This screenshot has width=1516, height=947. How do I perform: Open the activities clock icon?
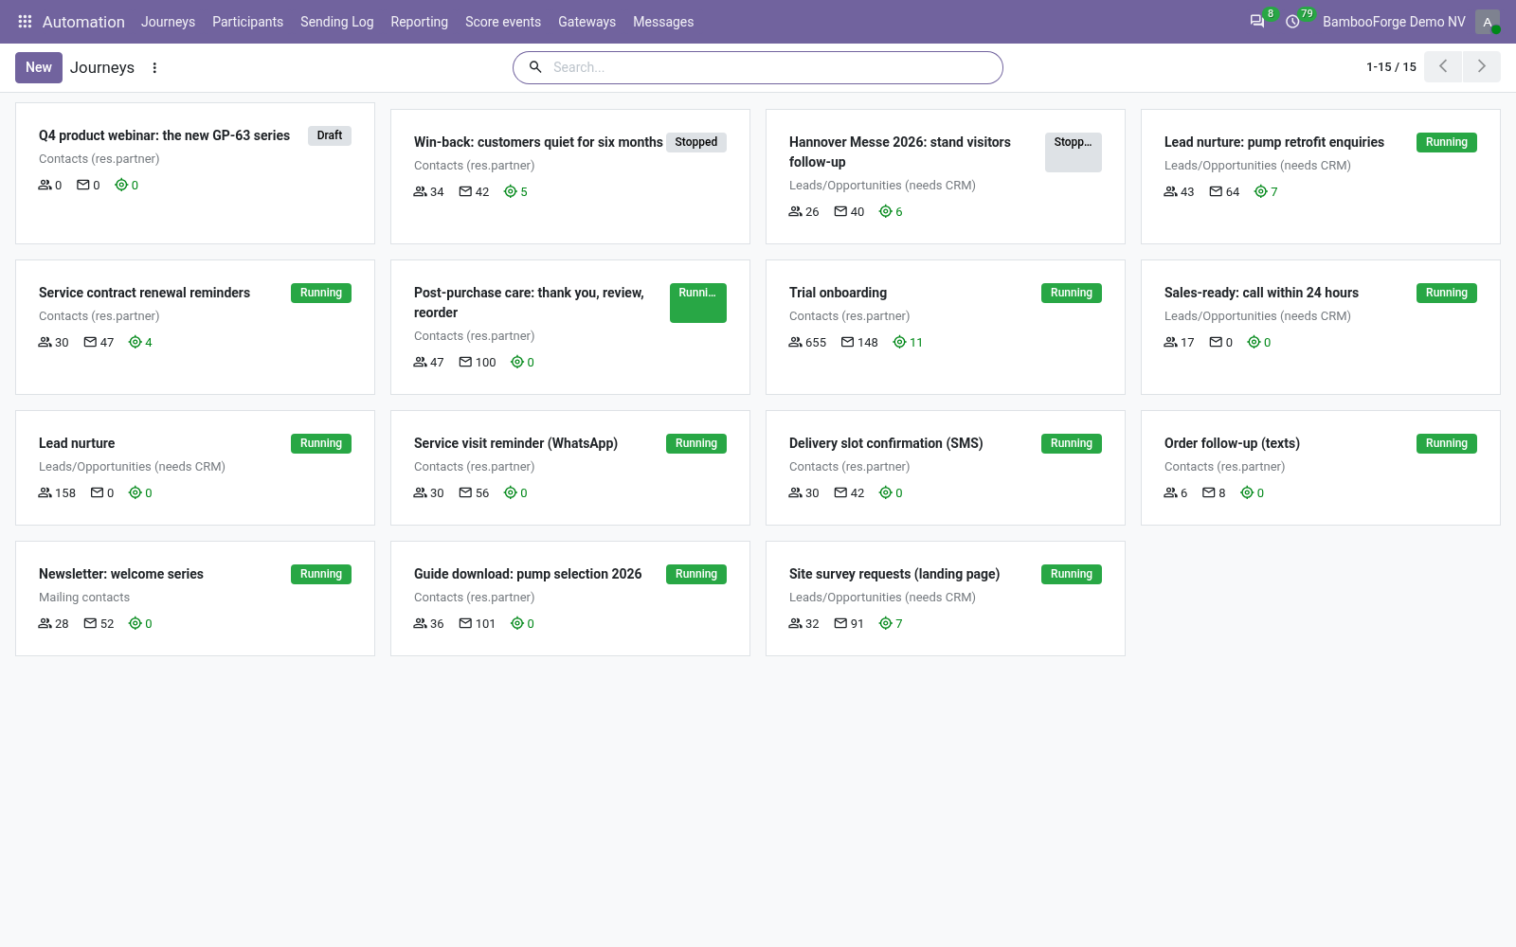(x=1292, y=22)
